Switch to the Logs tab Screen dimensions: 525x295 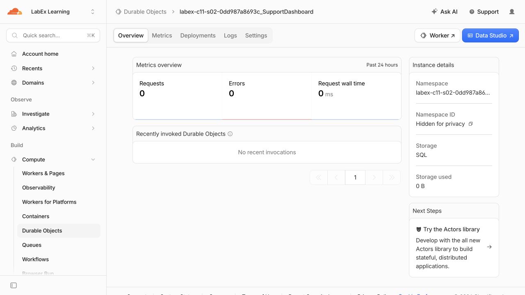point(231,36)
